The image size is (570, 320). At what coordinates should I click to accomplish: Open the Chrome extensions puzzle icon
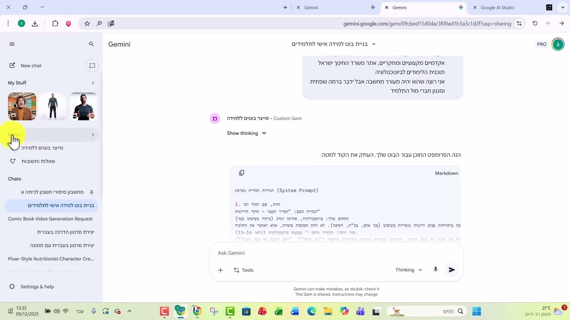tap(55, 24)
